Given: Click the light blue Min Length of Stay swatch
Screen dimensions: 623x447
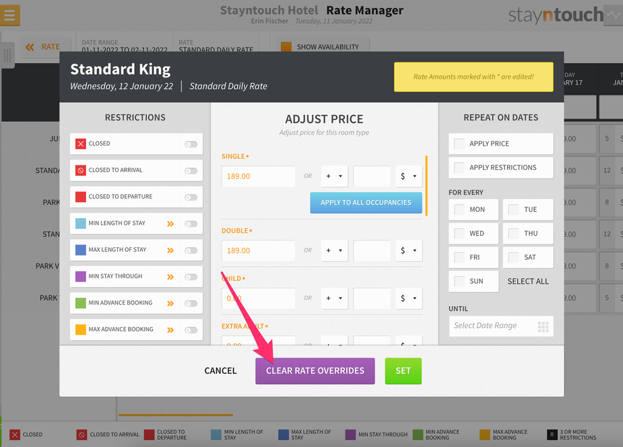Looking at the screenshot, I should coord(81,223).
